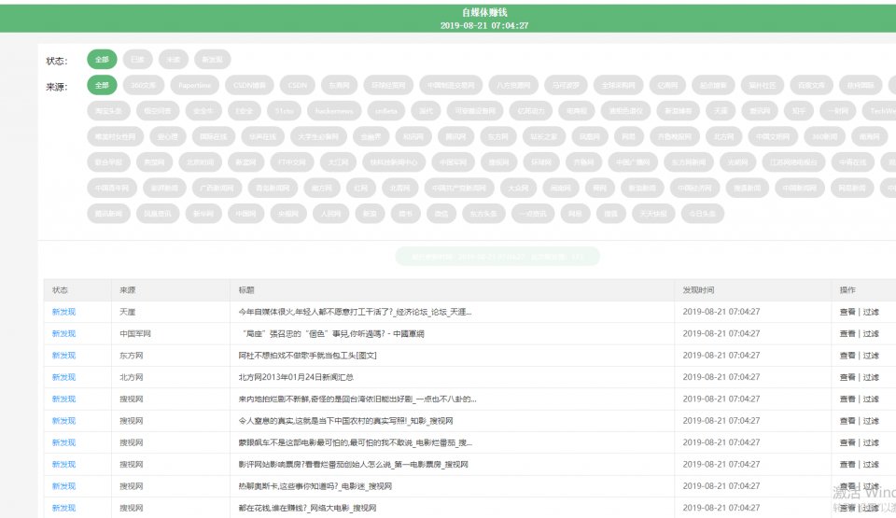
Task: Click header timestamp 2019-08-21 07:04:27
Action: 484,26
